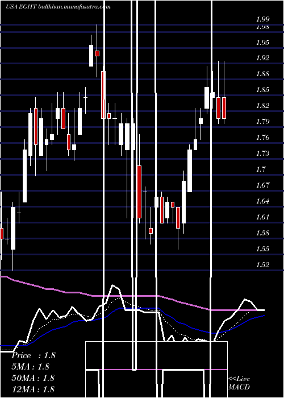Click the 1.52 price axis label
The width and height of the screenshot is (284, 398).
click(262, 265)
